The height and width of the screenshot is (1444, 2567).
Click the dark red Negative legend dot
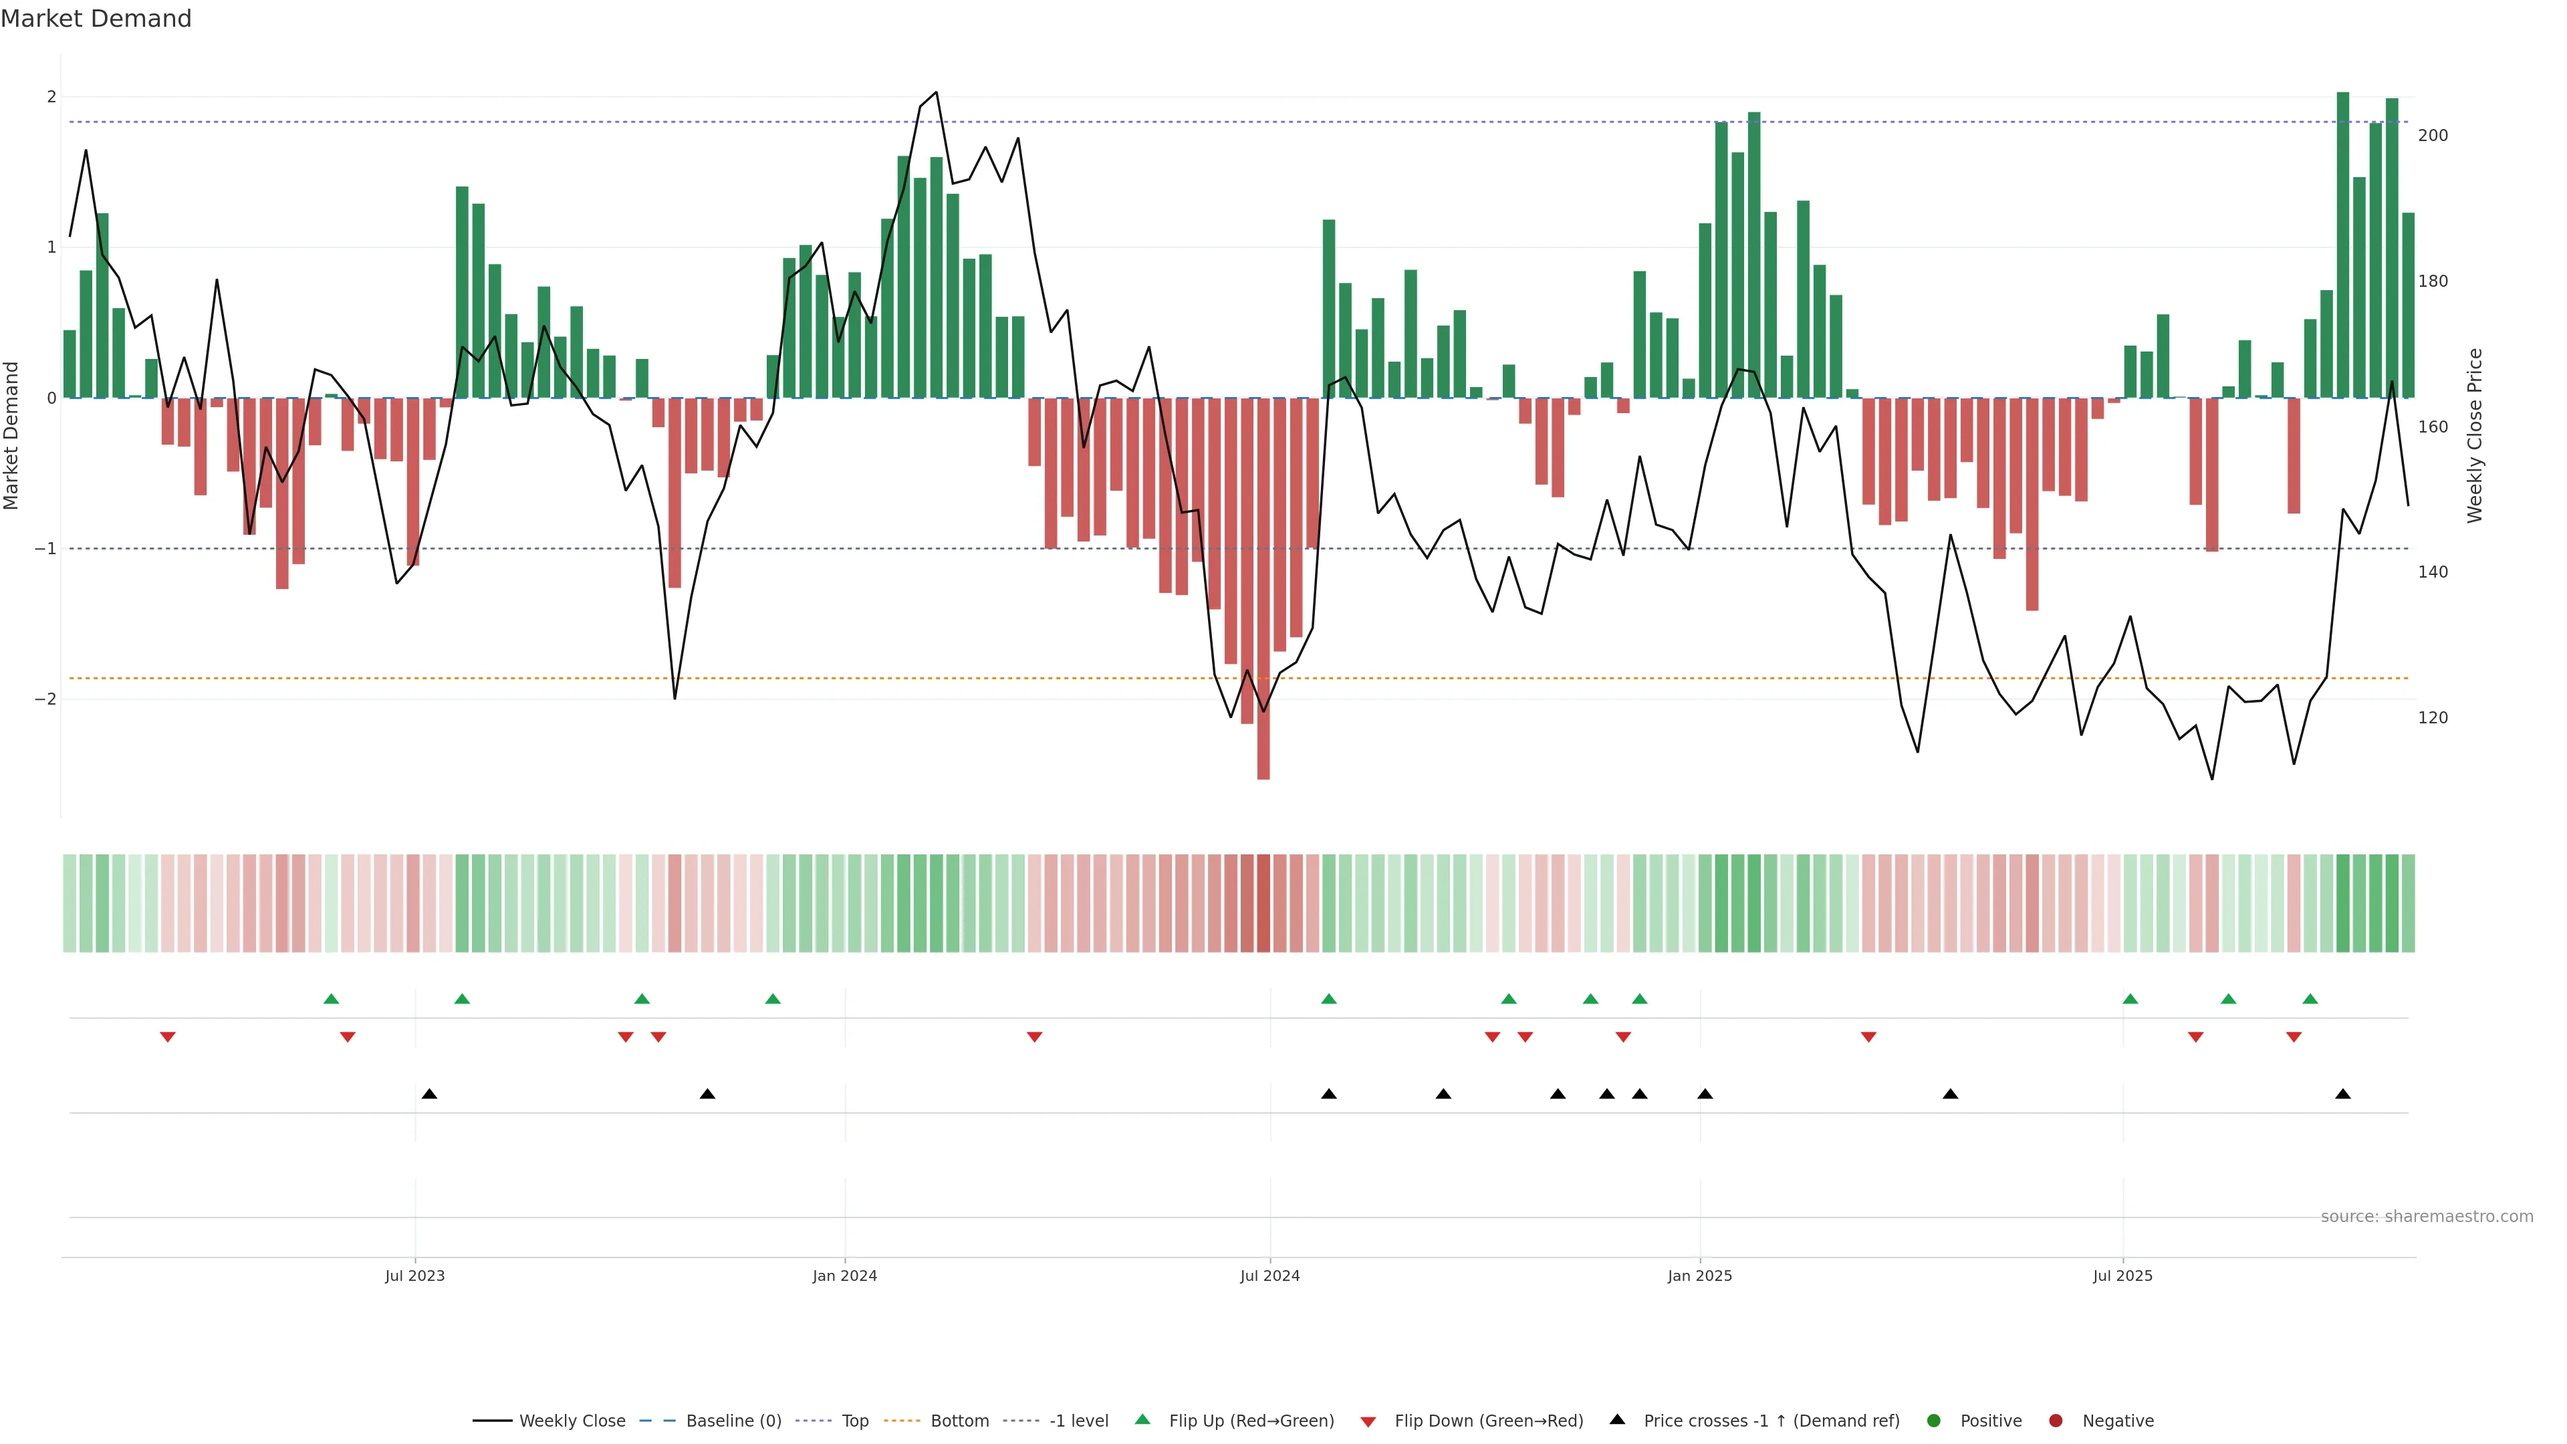click(2056, 1421)
